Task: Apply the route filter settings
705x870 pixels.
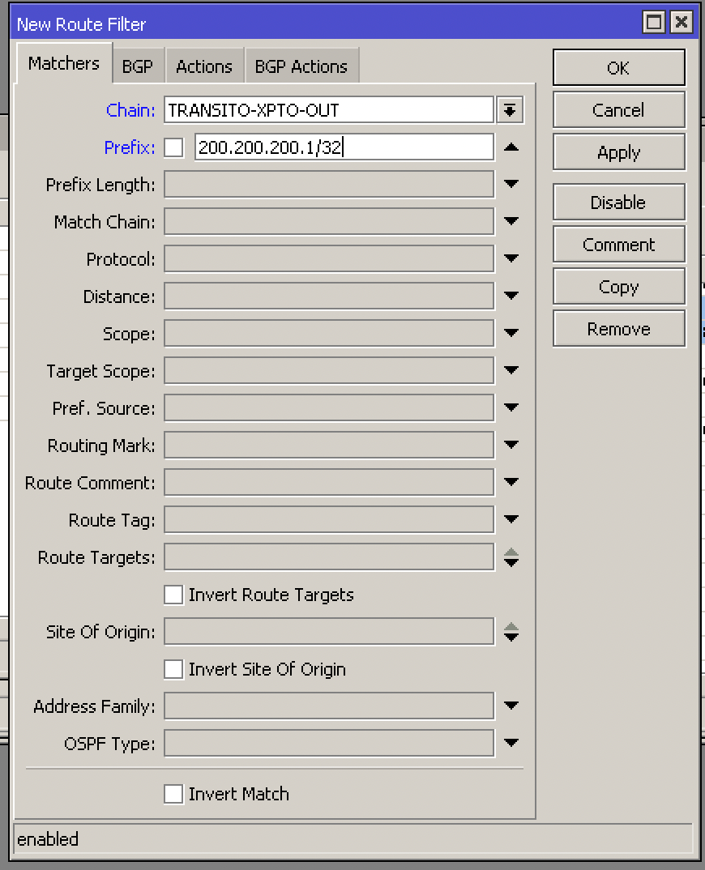Action: coord(619,152)
